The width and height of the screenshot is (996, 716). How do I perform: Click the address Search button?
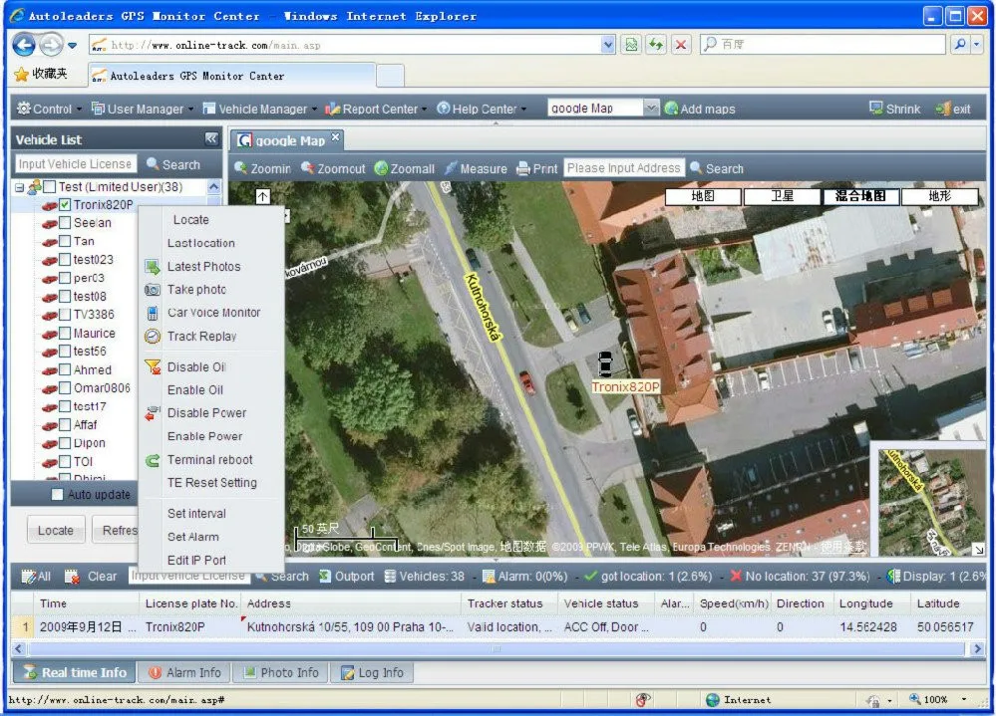pos(717,168)
